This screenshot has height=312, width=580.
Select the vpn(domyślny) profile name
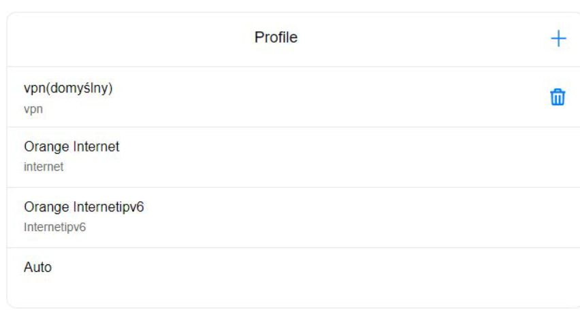click(68, 88)
